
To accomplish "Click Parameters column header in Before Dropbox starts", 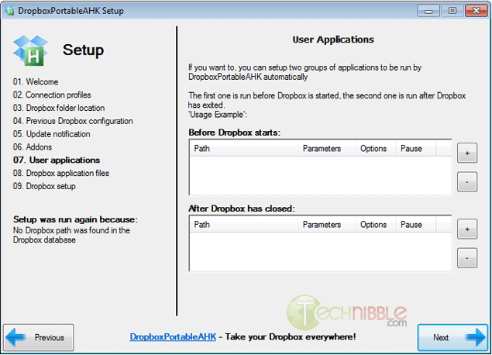I will 327,149.
